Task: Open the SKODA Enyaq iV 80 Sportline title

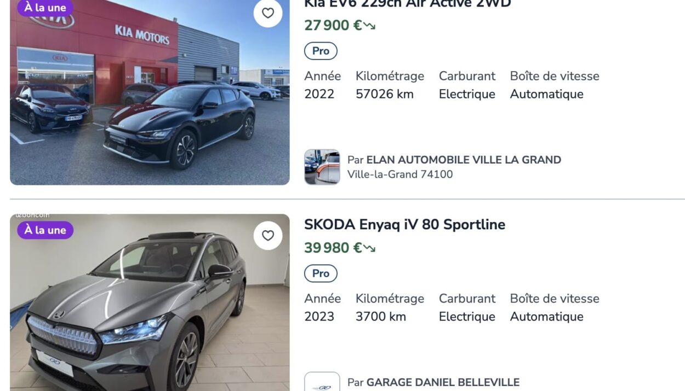Action: 404,225
